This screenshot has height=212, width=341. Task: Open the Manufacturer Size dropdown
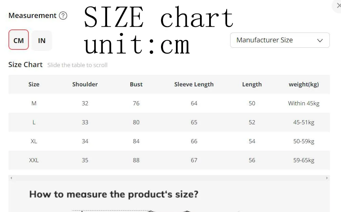280,40
